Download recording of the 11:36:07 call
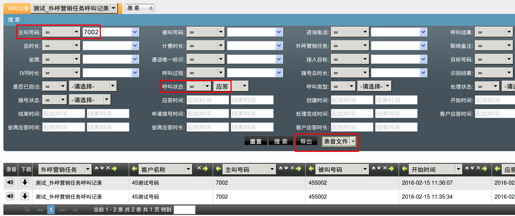 (25, 182)
